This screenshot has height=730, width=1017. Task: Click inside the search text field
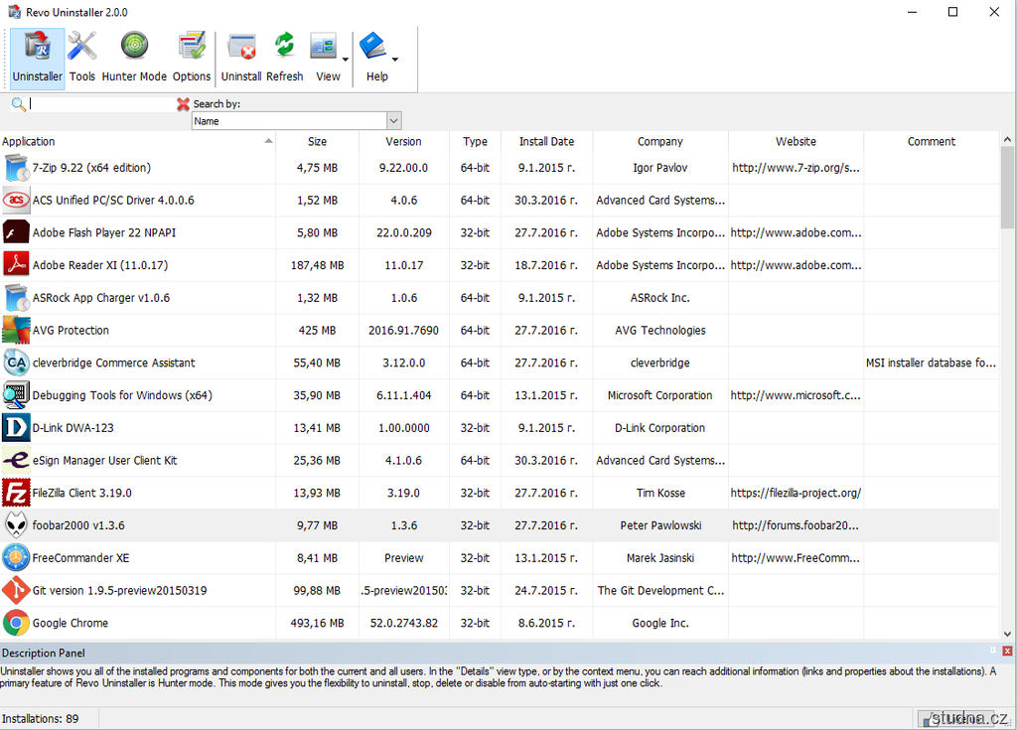coord(99,104)
